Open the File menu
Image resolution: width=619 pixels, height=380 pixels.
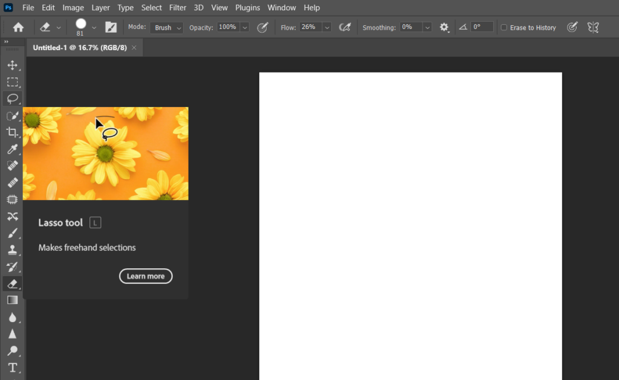pyautogui.click(x=28, y=7)
